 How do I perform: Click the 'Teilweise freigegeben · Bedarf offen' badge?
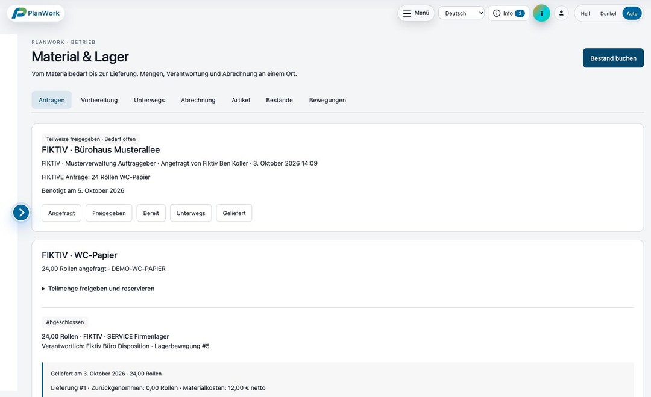[91, 139]
